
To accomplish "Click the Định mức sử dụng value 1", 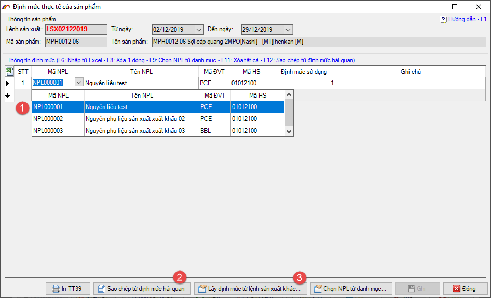I will pyautogui.click(x=304, y=83).
